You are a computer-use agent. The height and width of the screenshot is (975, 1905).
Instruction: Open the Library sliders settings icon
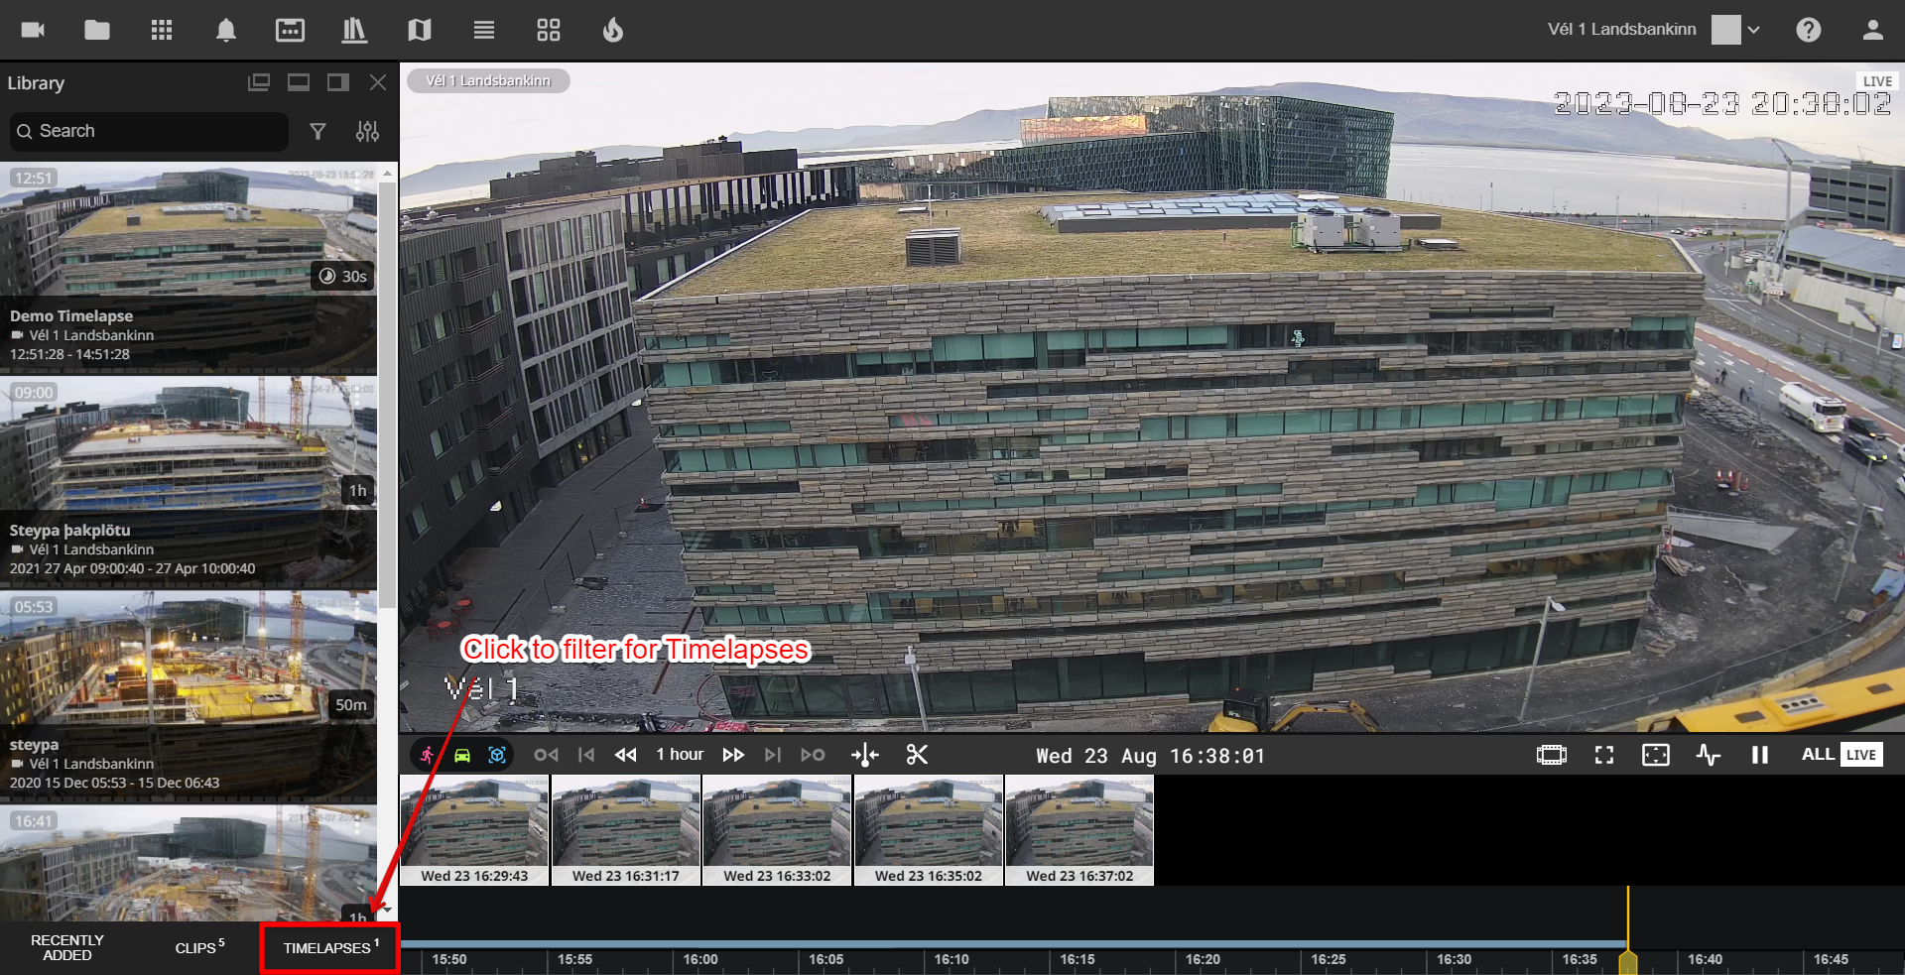coord(367,131)
